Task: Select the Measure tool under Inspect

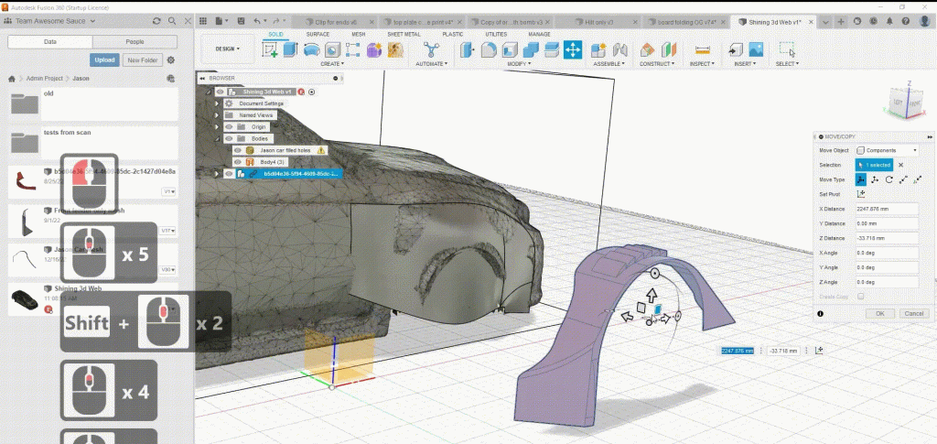Action: click(x=701, y=50)
